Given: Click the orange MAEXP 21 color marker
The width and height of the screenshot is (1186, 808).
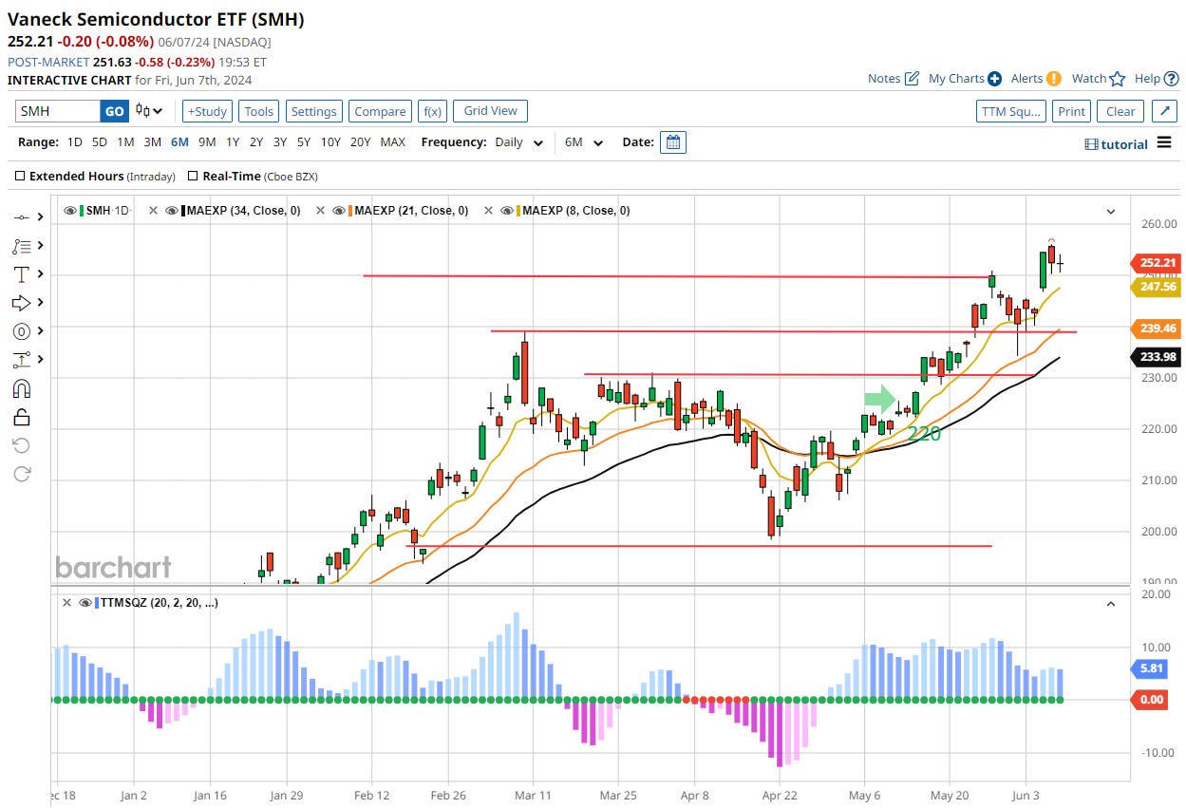Looking at the screenshot, I should coord(351,211).
